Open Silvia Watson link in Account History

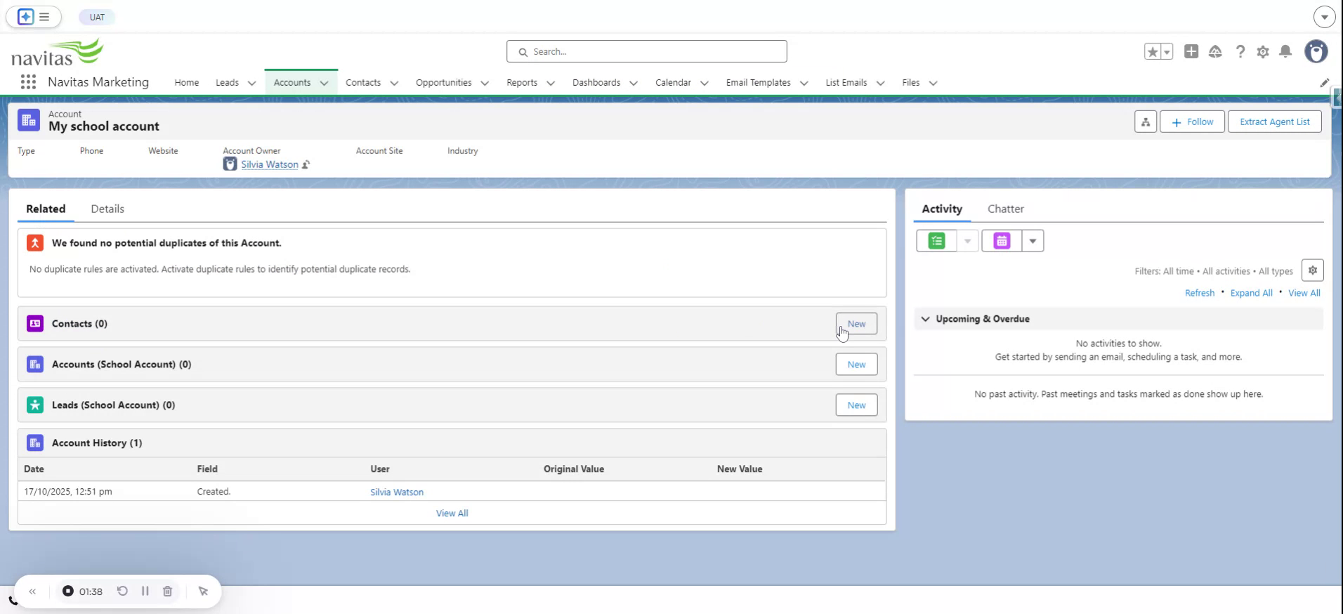(397, 492)
